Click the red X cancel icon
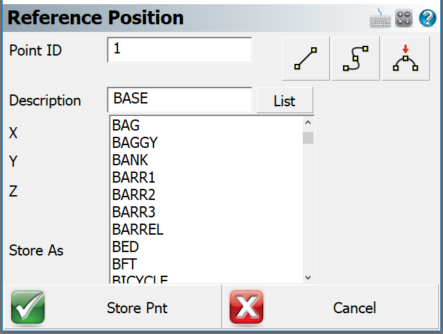The height and width of the screenshot is (334, 443). tap(246, 308)
